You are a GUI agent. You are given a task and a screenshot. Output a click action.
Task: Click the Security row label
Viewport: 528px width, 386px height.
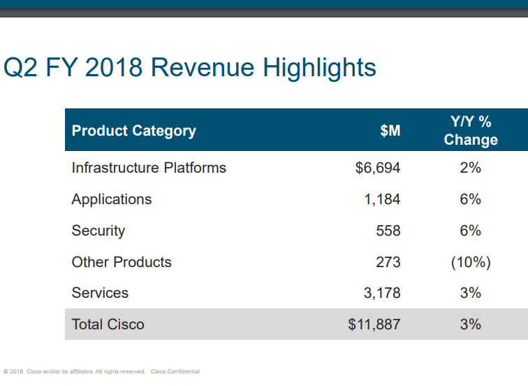coord(98,231)
